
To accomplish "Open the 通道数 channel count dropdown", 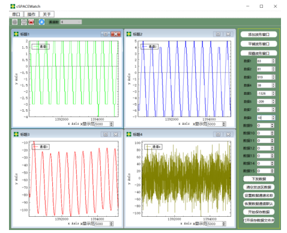I will (71, 22).
